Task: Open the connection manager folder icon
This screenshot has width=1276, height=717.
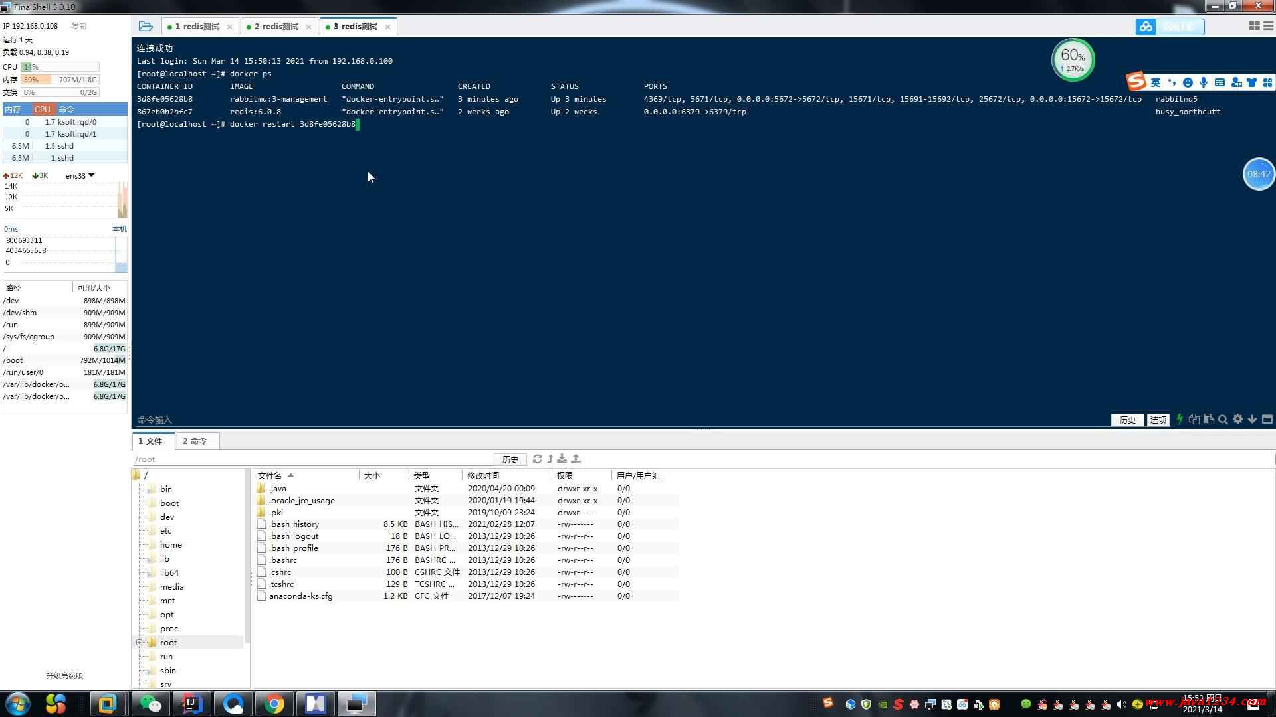Action: click(x=146, y=26)
